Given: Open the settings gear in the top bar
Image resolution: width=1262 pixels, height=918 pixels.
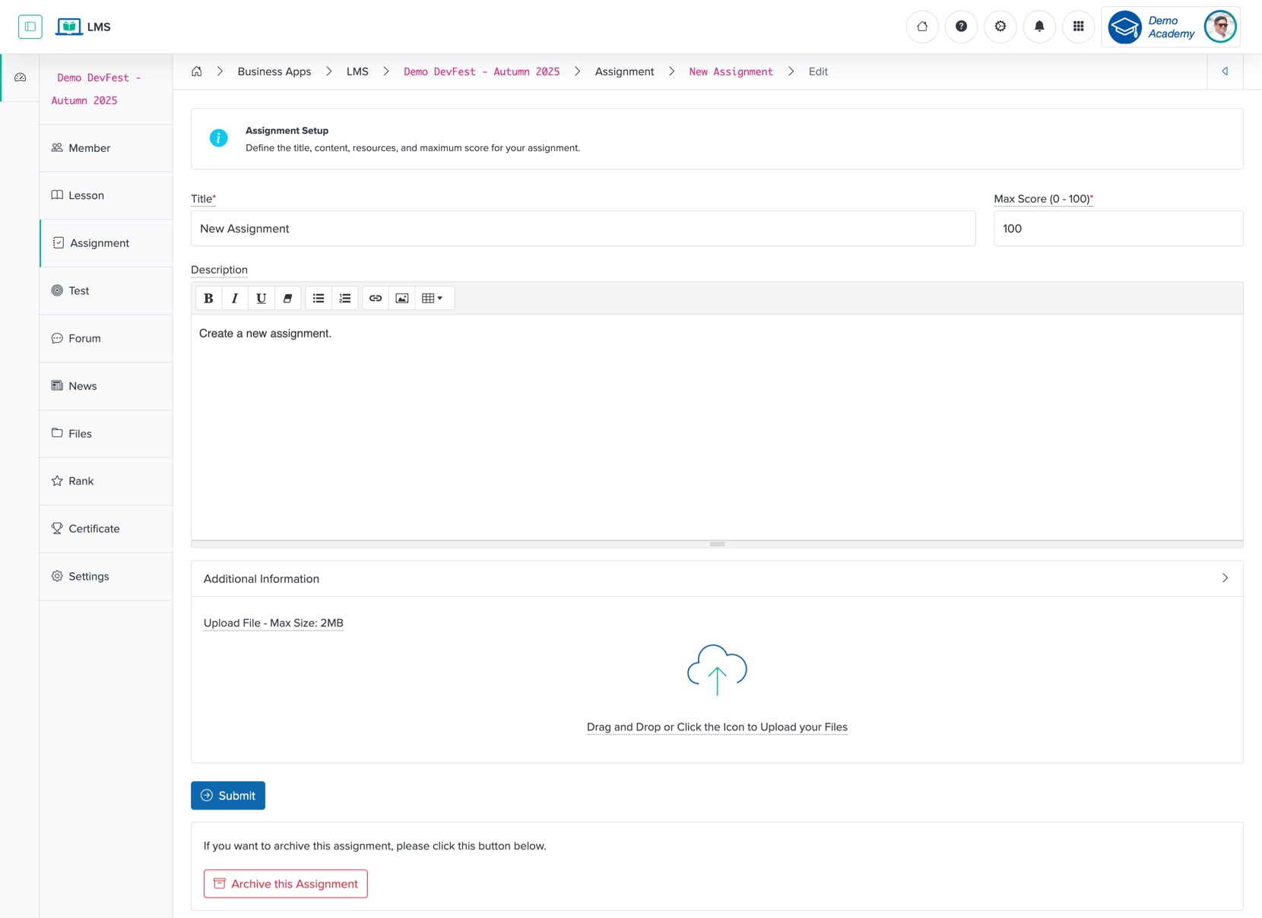Looking at the screenshot, I should [x=1000, y=27].
